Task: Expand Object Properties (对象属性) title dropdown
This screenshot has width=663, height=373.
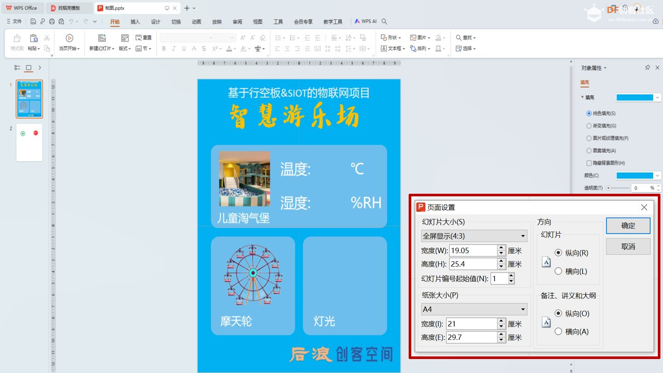Action: coord(605,68)
